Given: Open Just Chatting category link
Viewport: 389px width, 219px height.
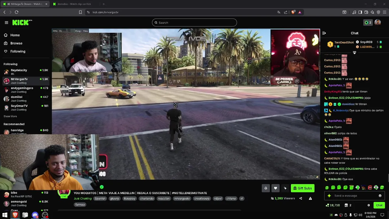Looking at the screenshot, I should point(83,199).
